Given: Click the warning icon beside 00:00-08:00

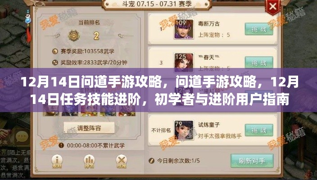Looking at the screenshot, I should tap(61, 145).
